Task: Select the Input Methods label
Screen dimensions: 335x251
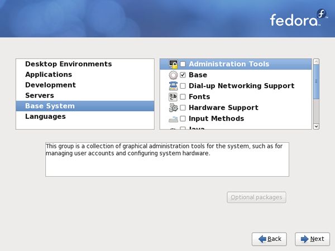Action: [x=217, y=118]
